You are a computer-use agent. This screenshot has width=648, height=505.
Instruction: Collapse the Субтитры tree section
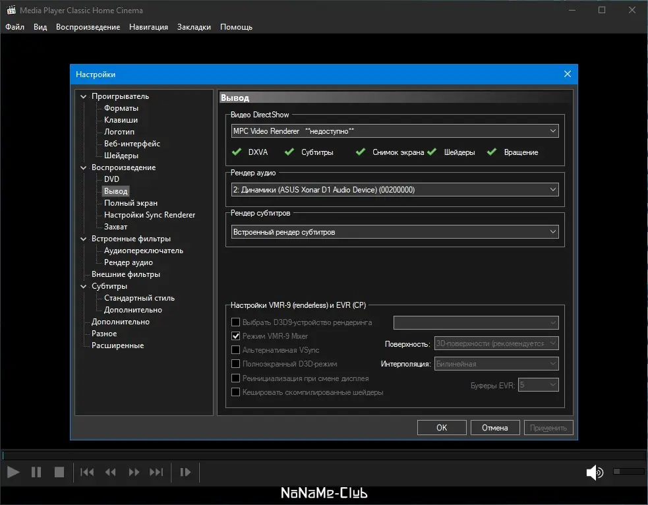pos(83,286)
